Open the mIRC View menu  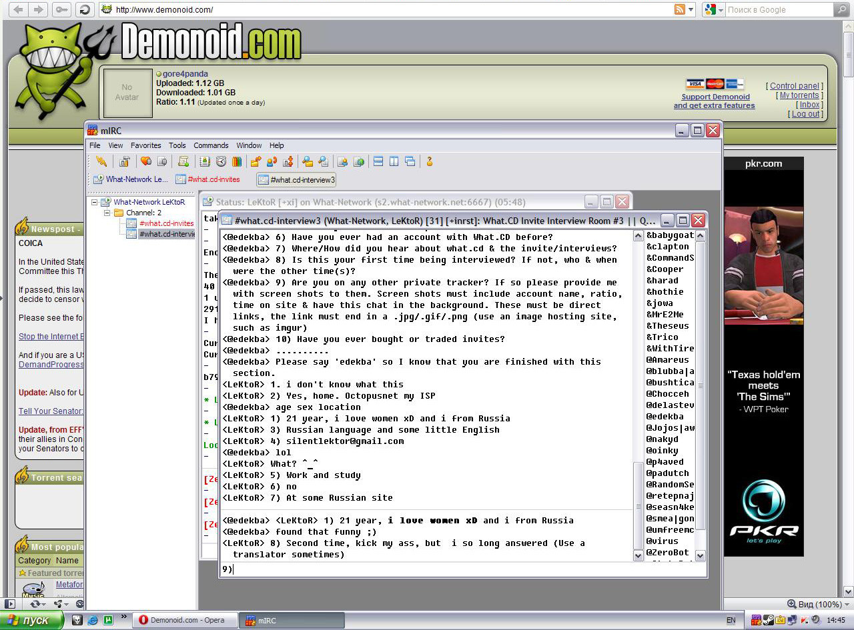tap(115, 145)
